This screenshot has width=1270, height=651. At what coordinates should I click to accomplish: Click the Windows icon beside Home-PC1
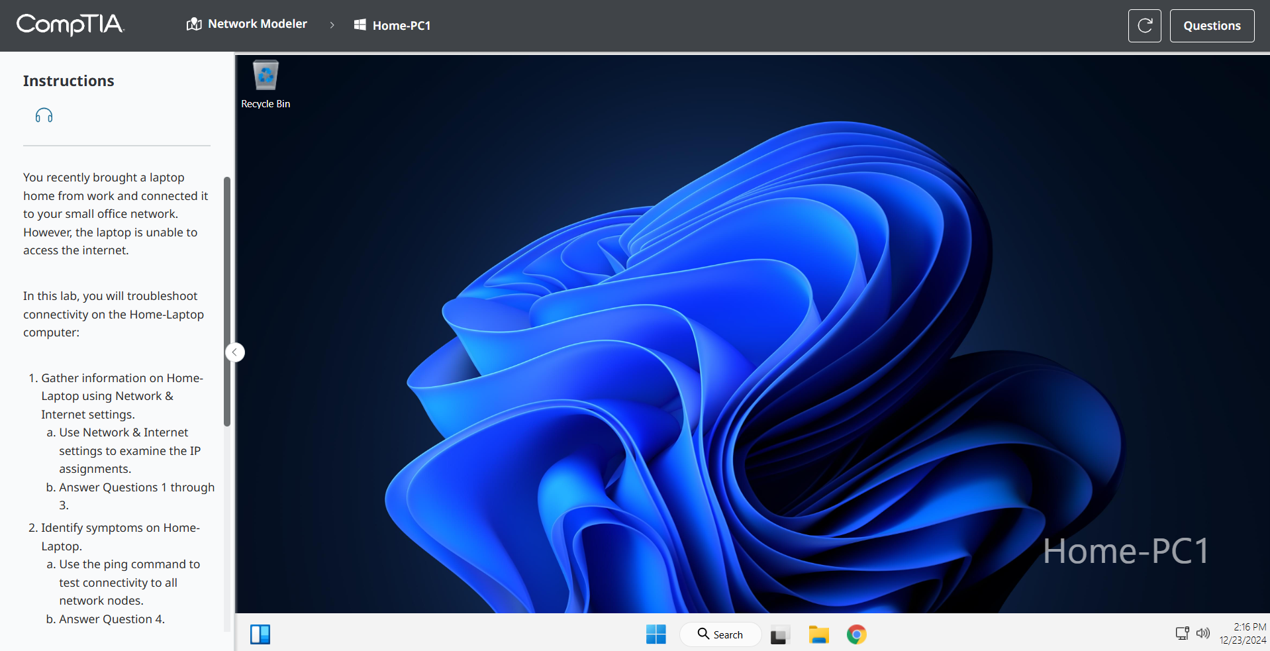click(360, 25)
